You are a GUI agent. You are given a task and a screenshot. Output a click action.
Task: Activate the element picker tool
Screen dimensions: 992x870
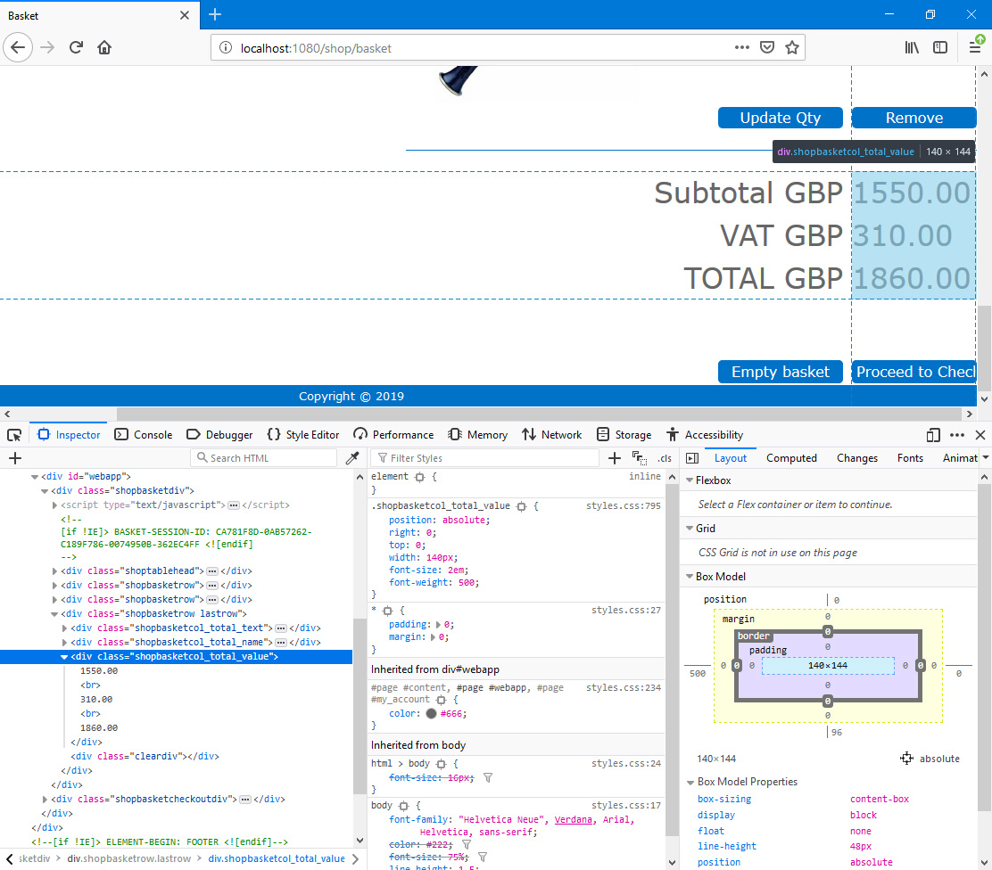(x=14, y=435)
